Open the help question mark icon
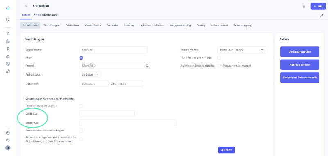328x156 pixels. (x=8, y=140)
